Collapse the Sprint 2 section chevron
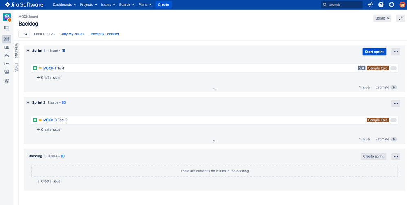The image size is (407, 205). click(28, 102)
